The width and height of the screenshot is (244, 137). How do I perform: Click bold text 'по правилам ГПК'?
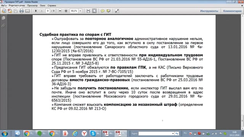coord(128,67)
